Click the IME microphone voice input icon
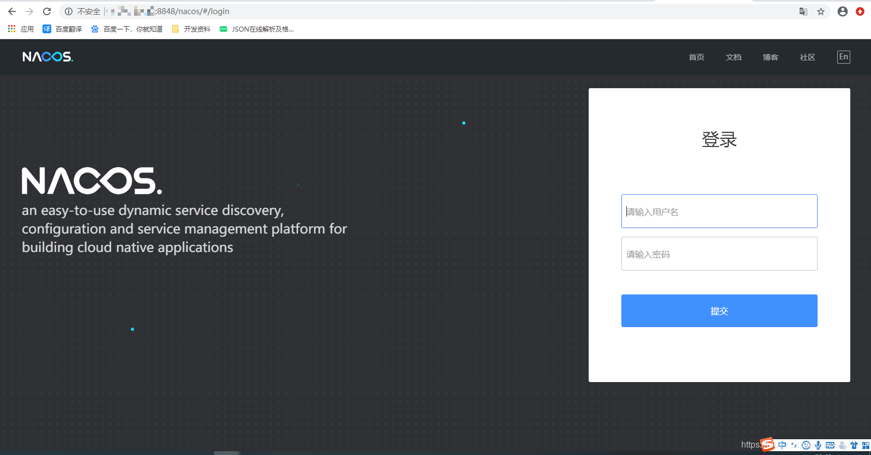 coord(818,445)
